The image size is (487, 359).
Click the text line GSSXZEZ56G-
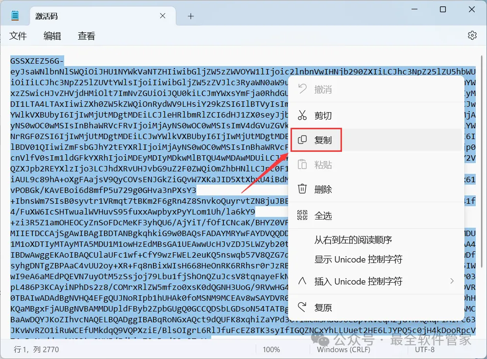[37, 61]
